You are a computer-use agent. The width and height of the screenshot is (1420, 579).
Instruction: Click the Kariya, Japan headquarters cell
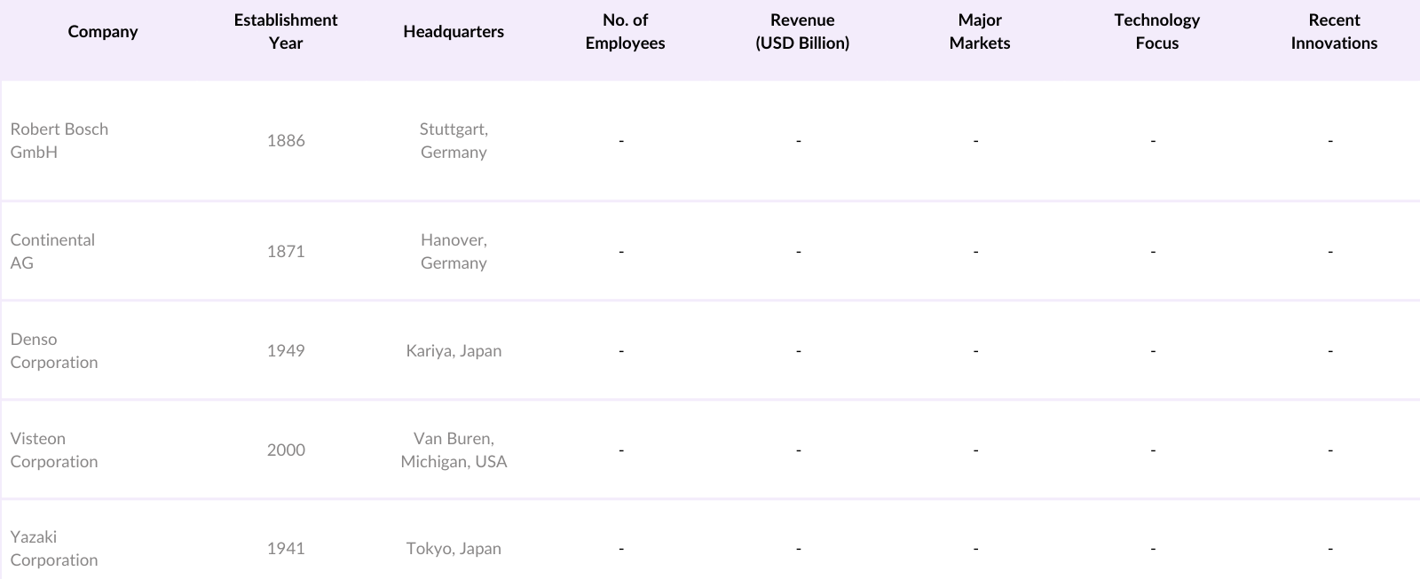(x=454, y=350)
